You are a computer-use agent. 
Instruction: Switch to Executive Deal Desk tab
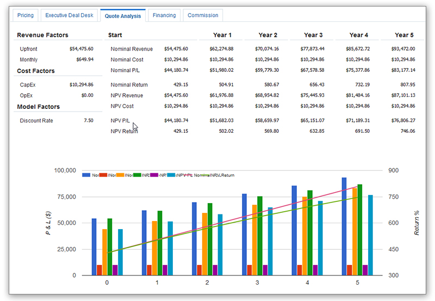pos(69,15)
